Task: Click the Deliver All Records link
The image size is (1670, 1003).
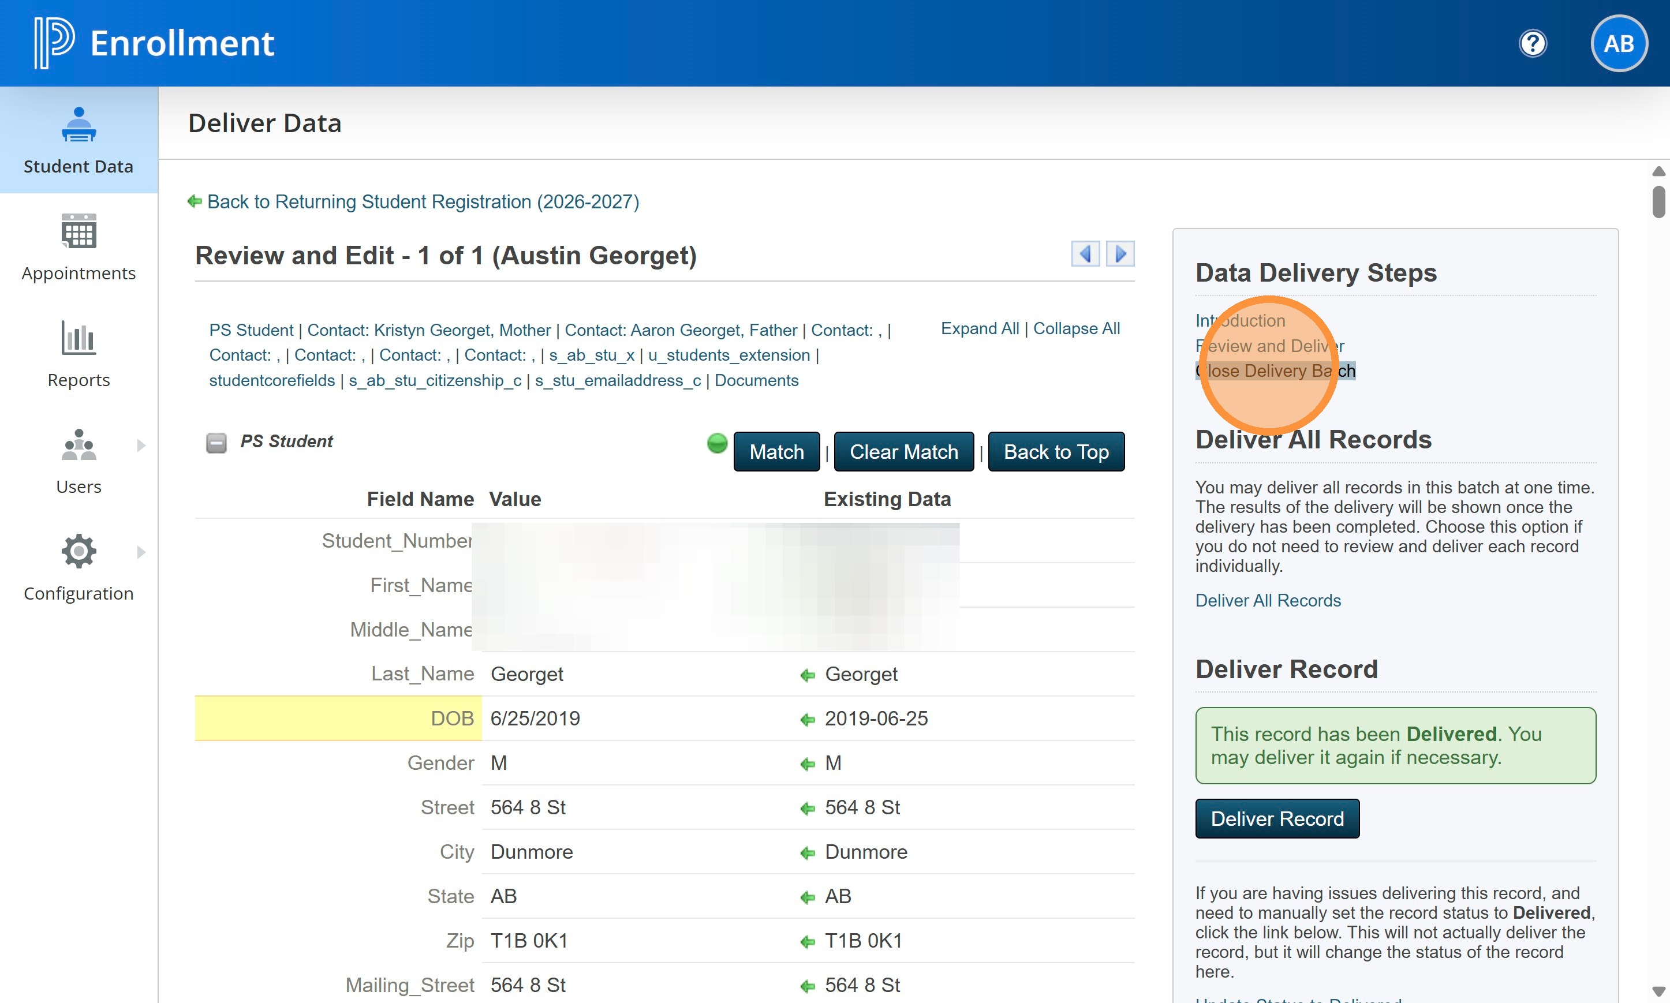Action: coord(1267,600)
